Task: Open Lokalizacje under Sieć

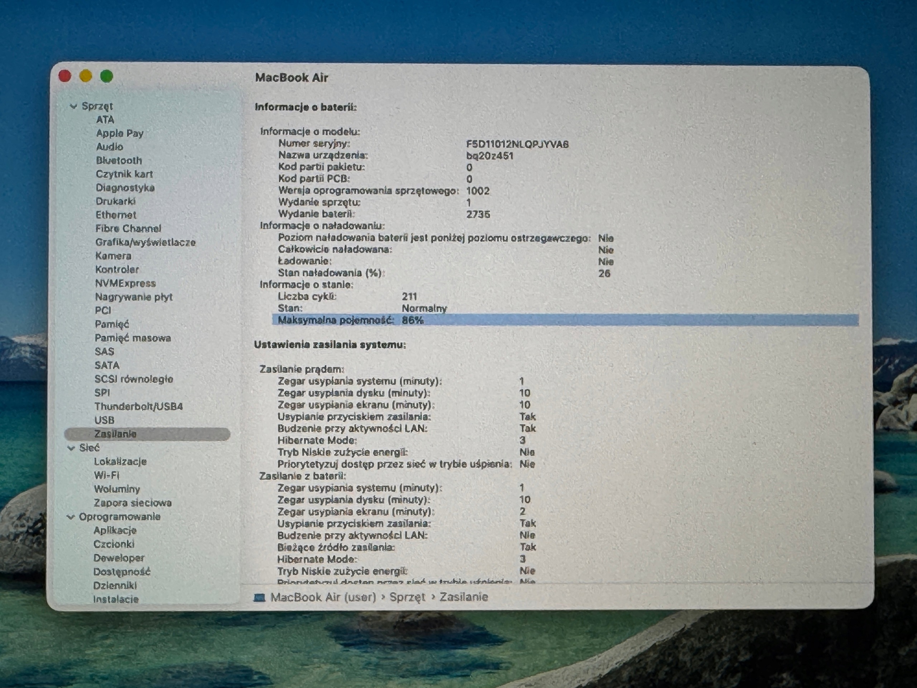Action: [120, 462]
